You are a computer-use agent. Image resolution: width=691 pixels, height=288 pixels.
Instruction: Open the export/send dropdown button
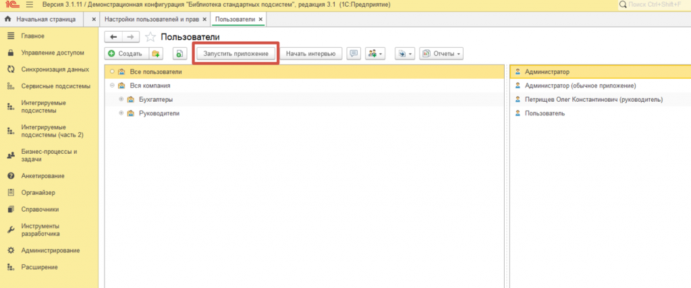click(405, 54)
